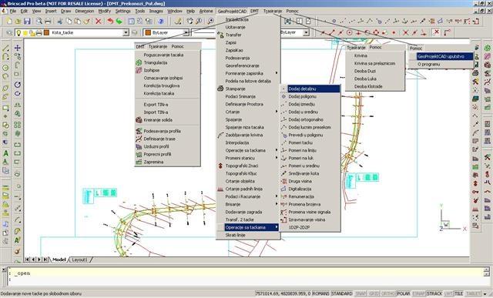This screenshot has height=298, width=493.
Task: Toggle STRACK in the status bar
Action: tap(434, 293)
